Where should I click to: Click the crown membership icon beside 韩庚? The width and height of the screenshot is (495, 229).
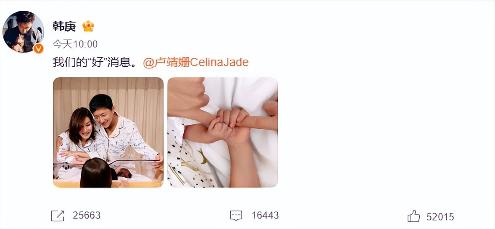(88, 26)
